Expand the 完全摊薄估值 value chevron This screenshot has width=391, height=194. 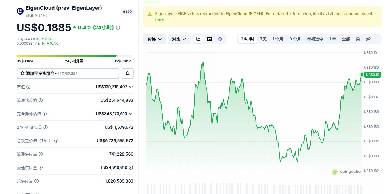coord(131,114)
